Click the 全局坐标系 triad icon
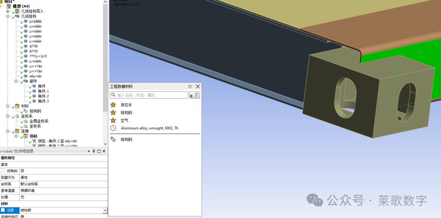 [26, 121]
